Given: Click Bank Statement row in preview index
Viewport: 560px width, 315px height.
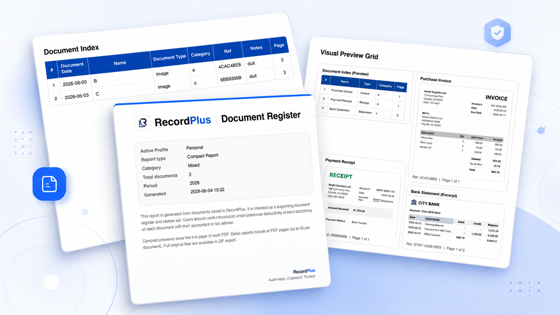Looking at the screenshot, I should 361,112.
